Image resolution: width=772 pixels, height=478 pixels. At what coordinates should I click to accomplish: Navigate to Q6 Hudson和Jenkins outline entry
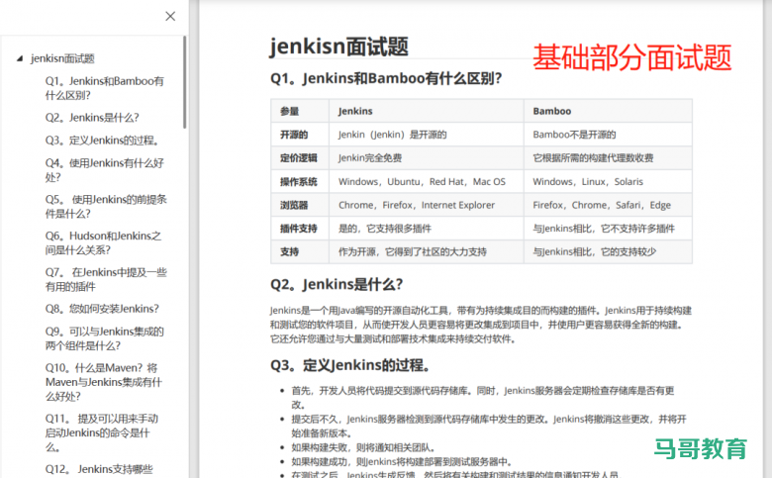104,242
